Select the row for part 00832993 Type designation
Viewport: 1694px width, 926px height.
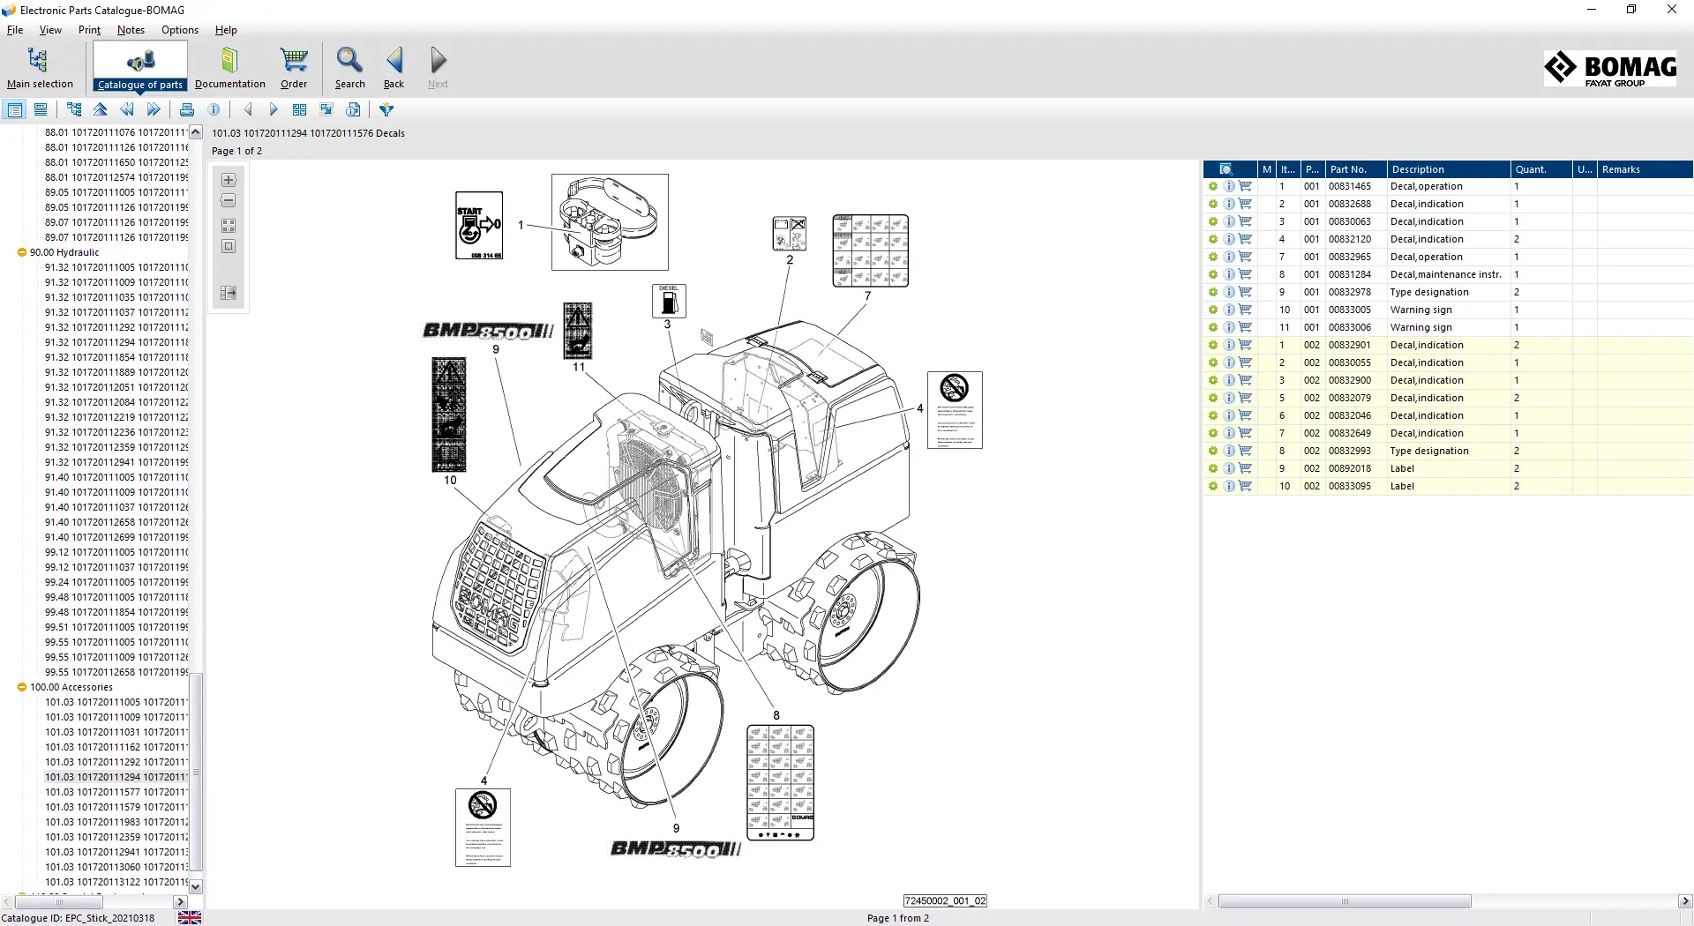click(x=1447, y=451)
